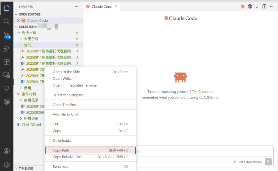Open the Testing view shield icon
This screenshot has height=171, width=278.
click(x=6, y=88)
